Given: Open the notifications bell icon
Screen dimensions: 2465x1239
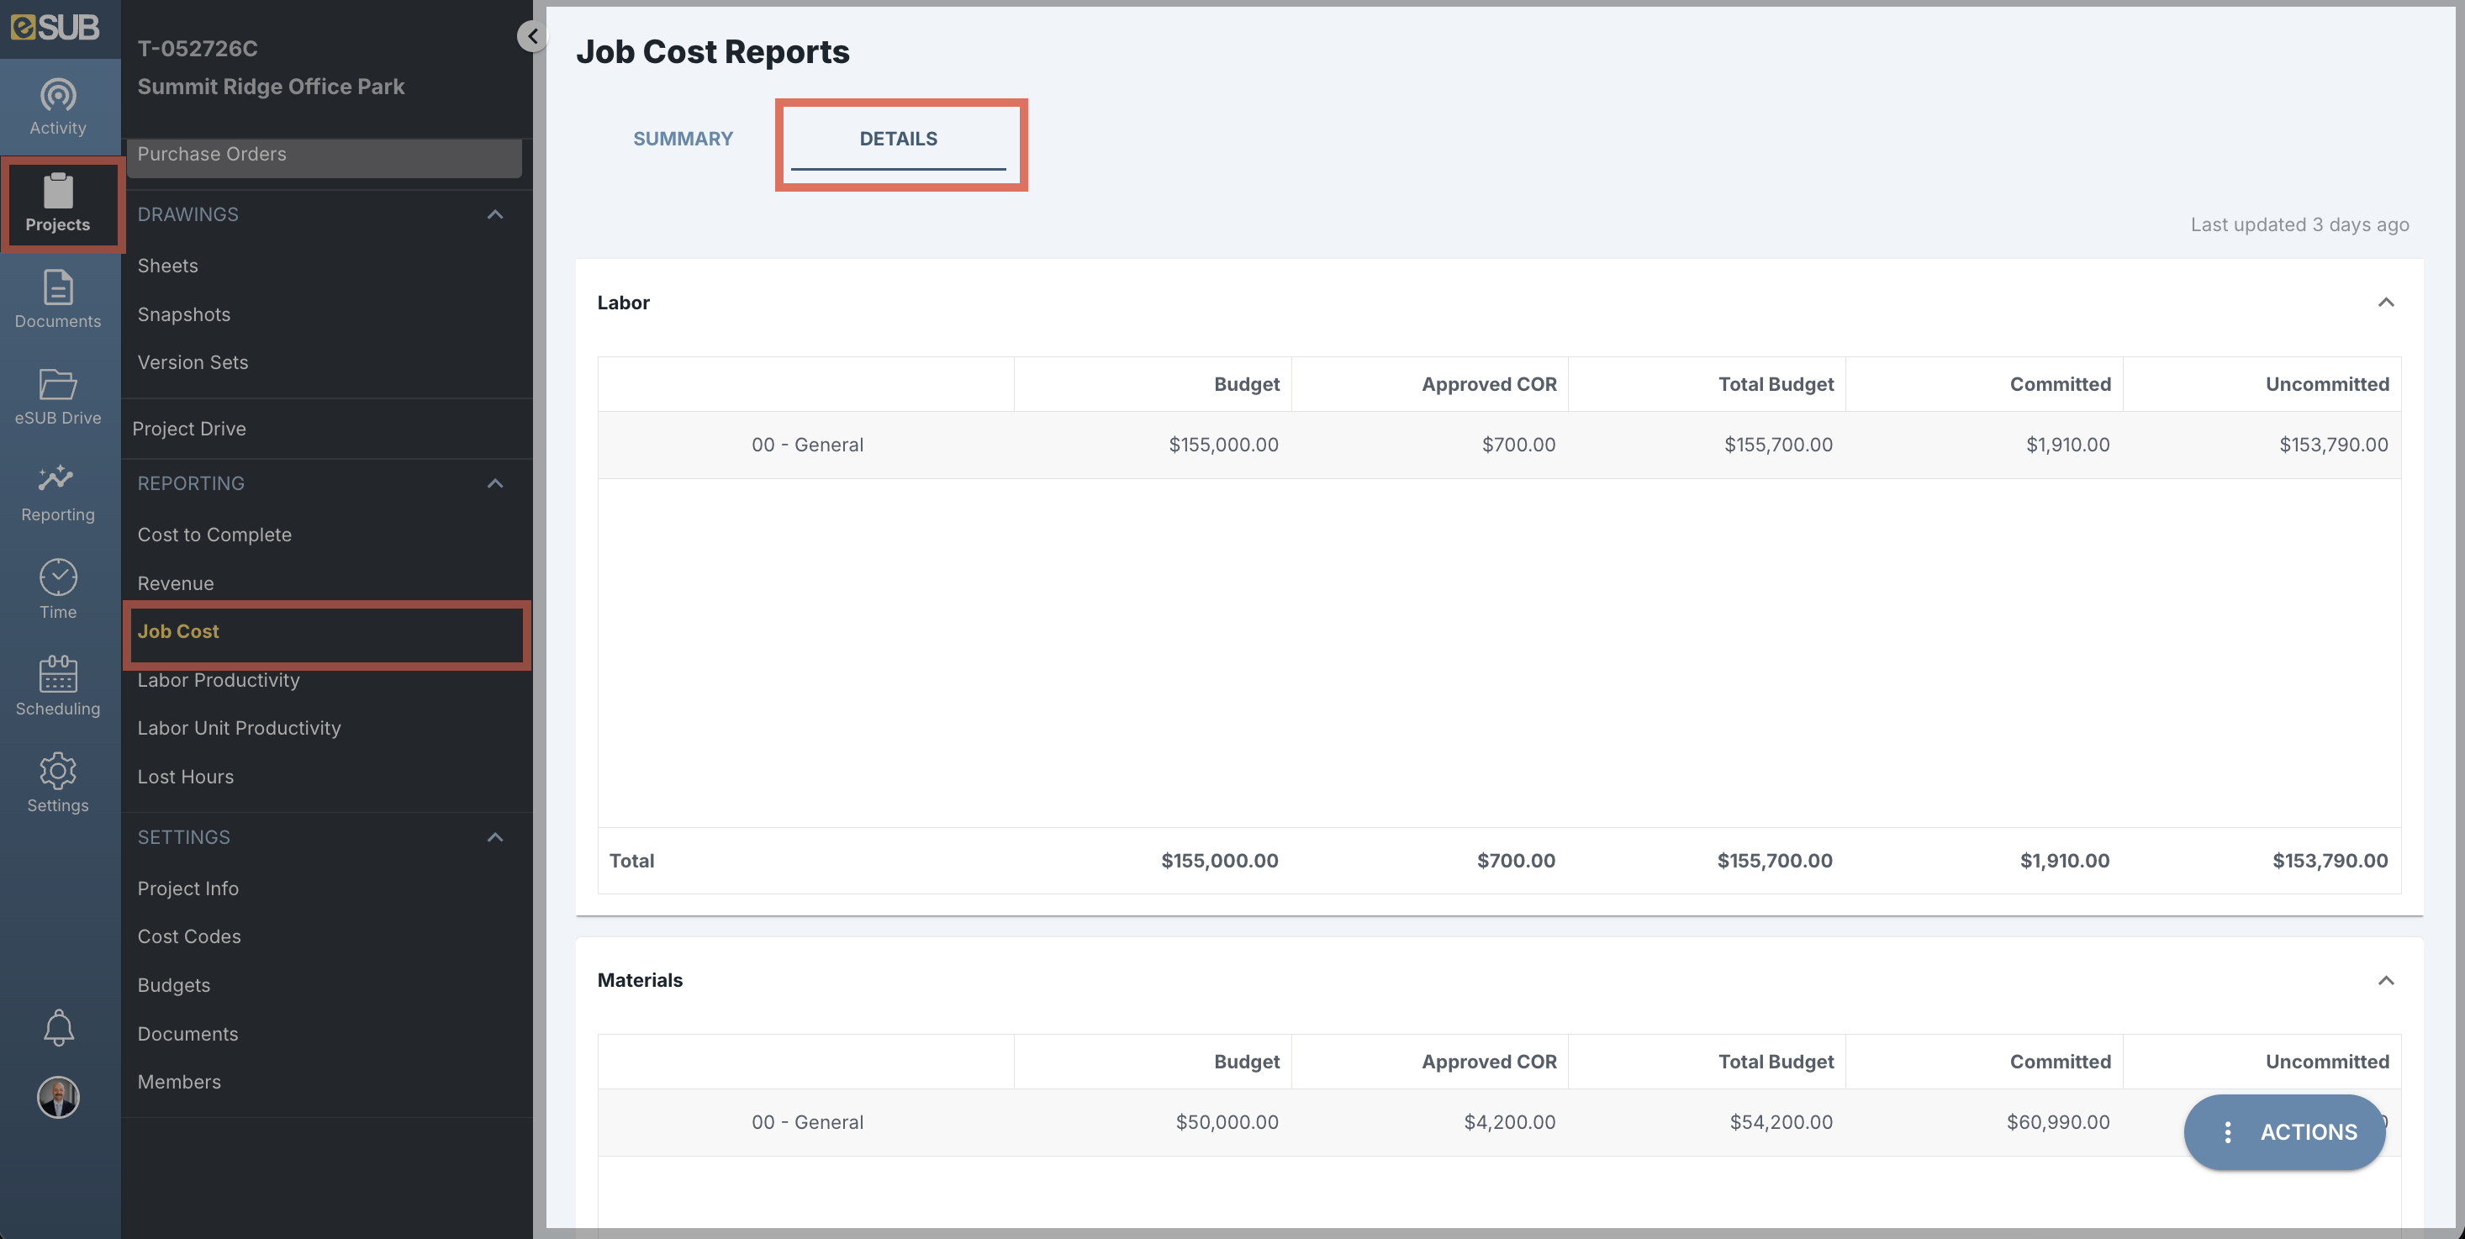Looking at the screenshot, I should click(x=58, y=1026).
